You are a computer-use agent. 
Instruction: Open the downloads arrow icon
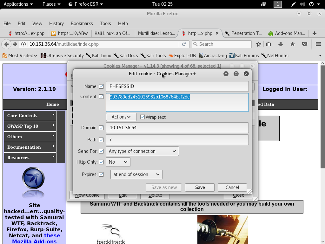click(x=280, y=44)
